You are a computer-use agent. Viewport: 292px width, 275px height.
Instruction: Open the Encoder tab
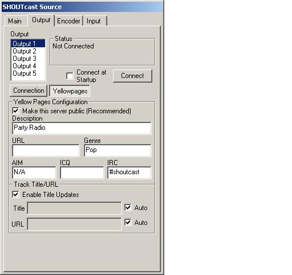(68, 21)
